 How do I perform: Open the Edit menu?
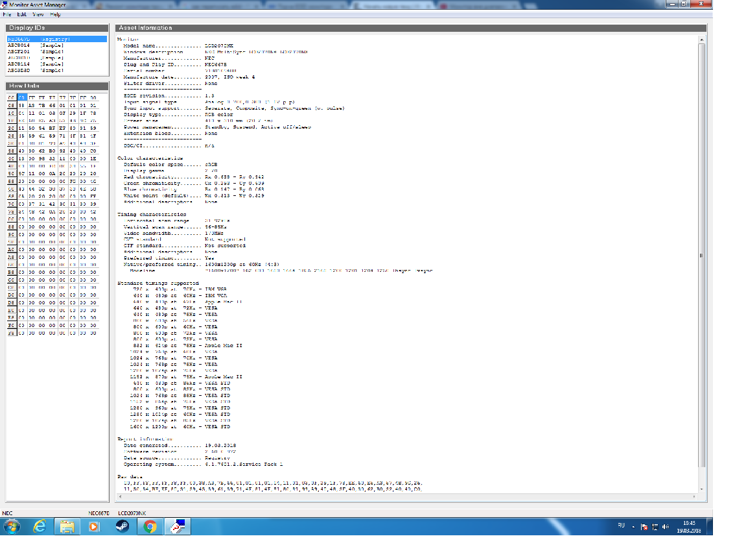[23, 14]
